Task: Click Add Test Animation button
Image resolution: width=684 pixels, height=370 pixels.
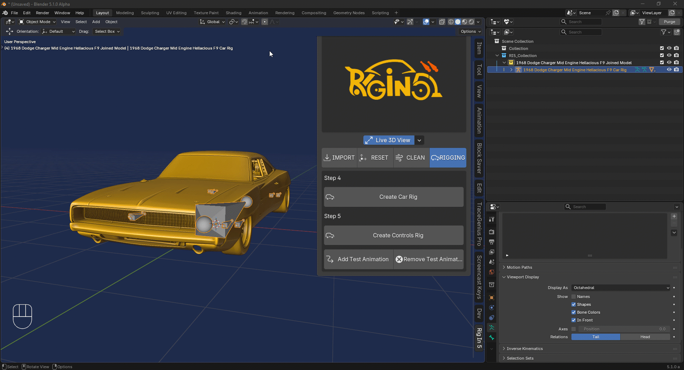Action: [x=358, y=259]
